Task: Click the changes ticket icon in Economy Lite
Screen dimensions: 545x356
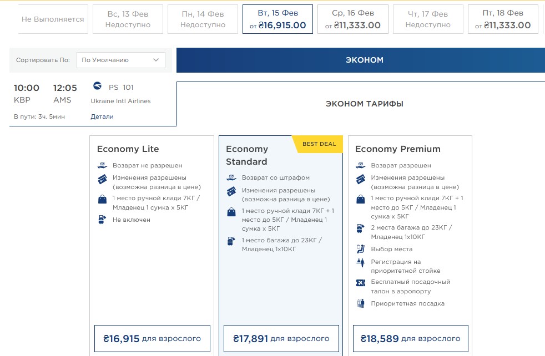Action: 102,179
